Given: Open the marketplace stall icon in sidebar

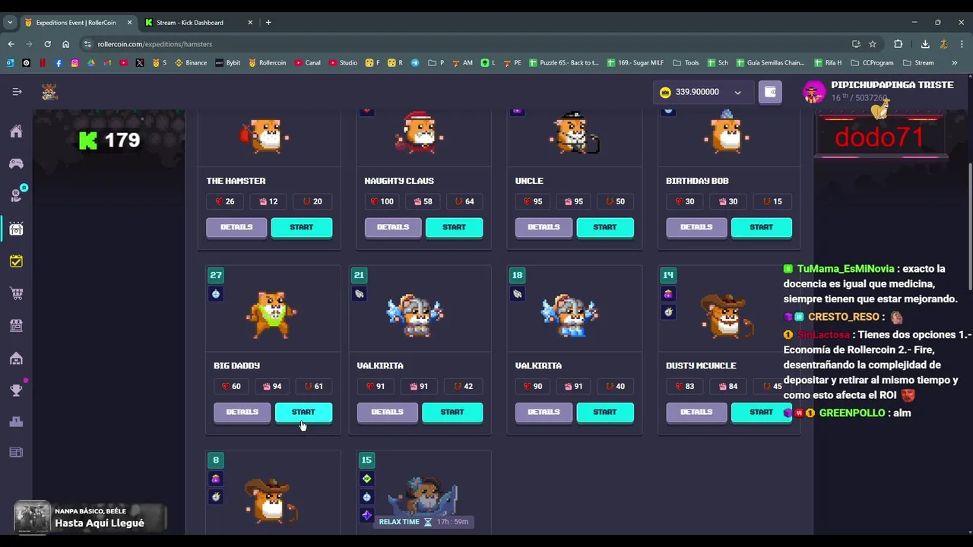Looking at the screenshot, I should [x=16, y=325].
